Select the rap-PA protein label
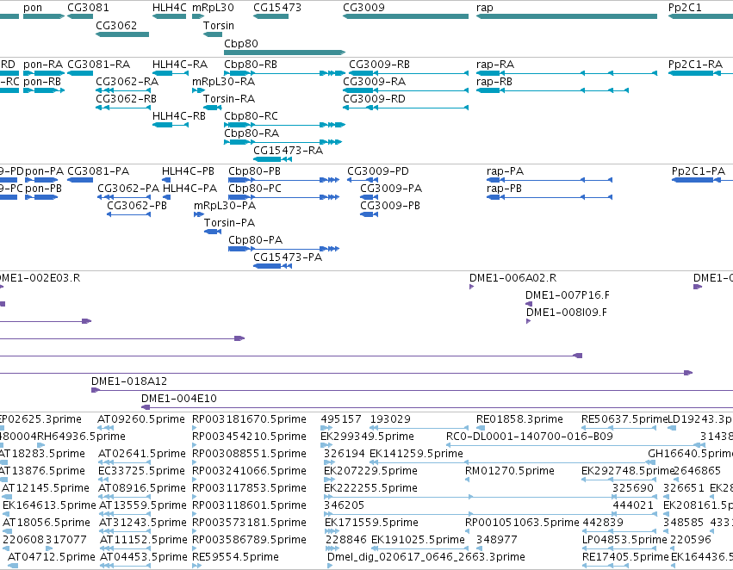Screen dimensions: 733x570 (x=505, y=171)
